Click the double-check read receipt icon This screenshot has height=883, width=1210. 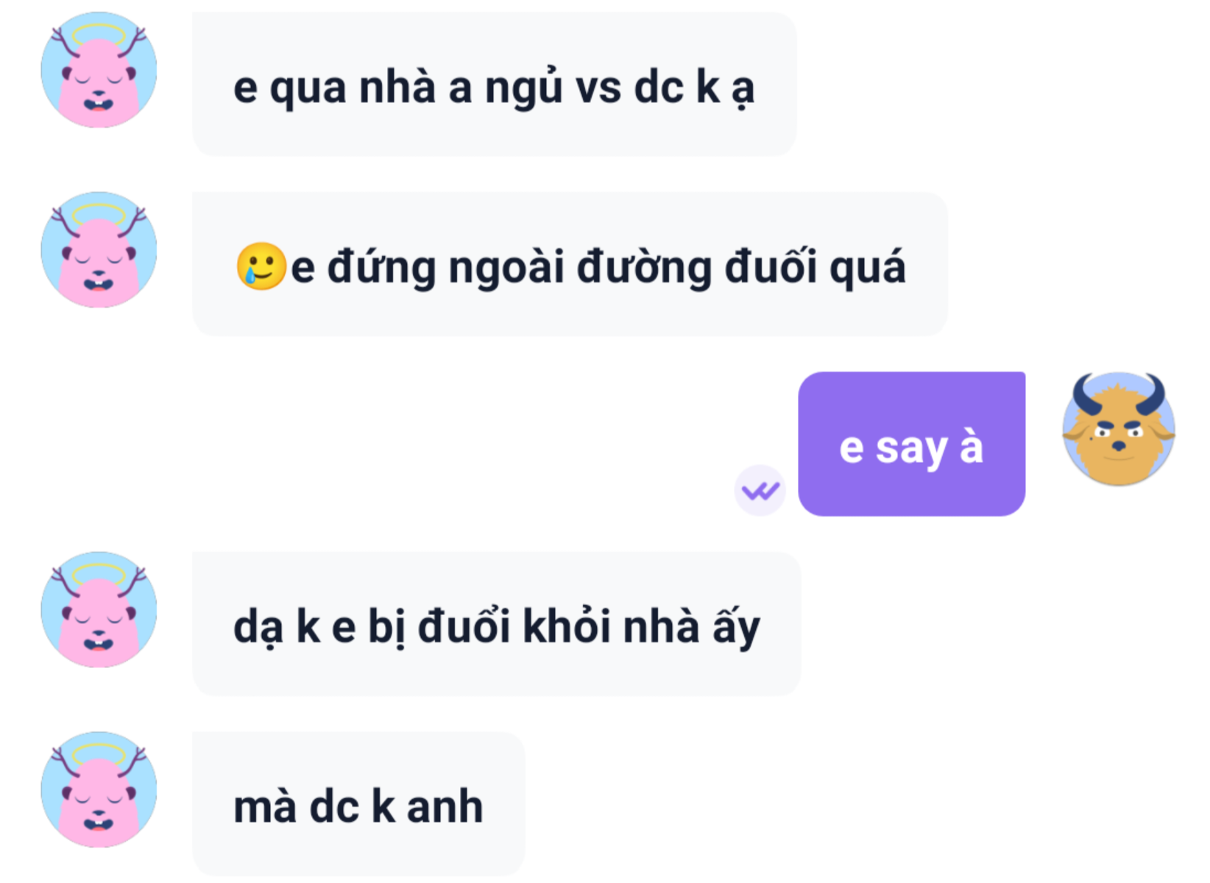pos(760,490)
